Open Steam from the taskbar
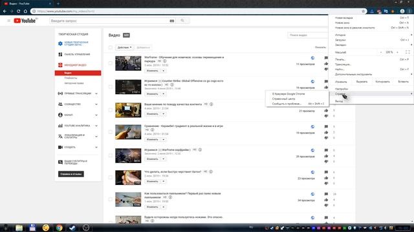 (x=72, y=227)
